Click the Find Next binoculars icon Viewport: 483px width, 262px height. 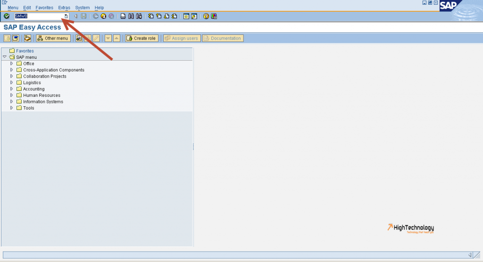click(x=139, y=16)
